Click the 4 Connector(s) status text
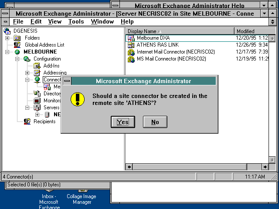The width and height of the screenshot is (279, 209). (18, 177)
